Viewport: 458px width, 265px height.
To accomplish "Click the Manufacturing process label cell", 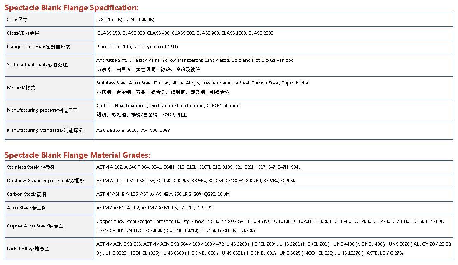I will [49, 110].
